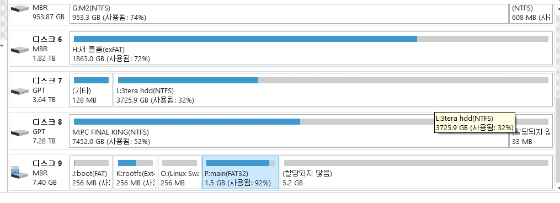Select the P:main FAT32 partition
The image size is (560, 203).
point(241,172)
